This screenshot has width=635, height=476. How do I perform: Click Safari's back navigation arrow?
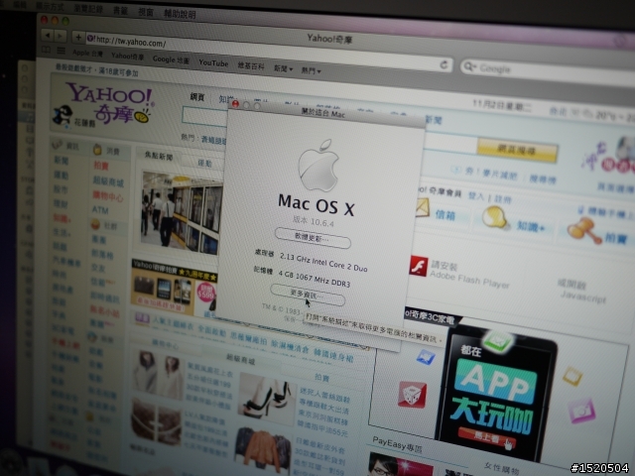[x=48, y=36]
